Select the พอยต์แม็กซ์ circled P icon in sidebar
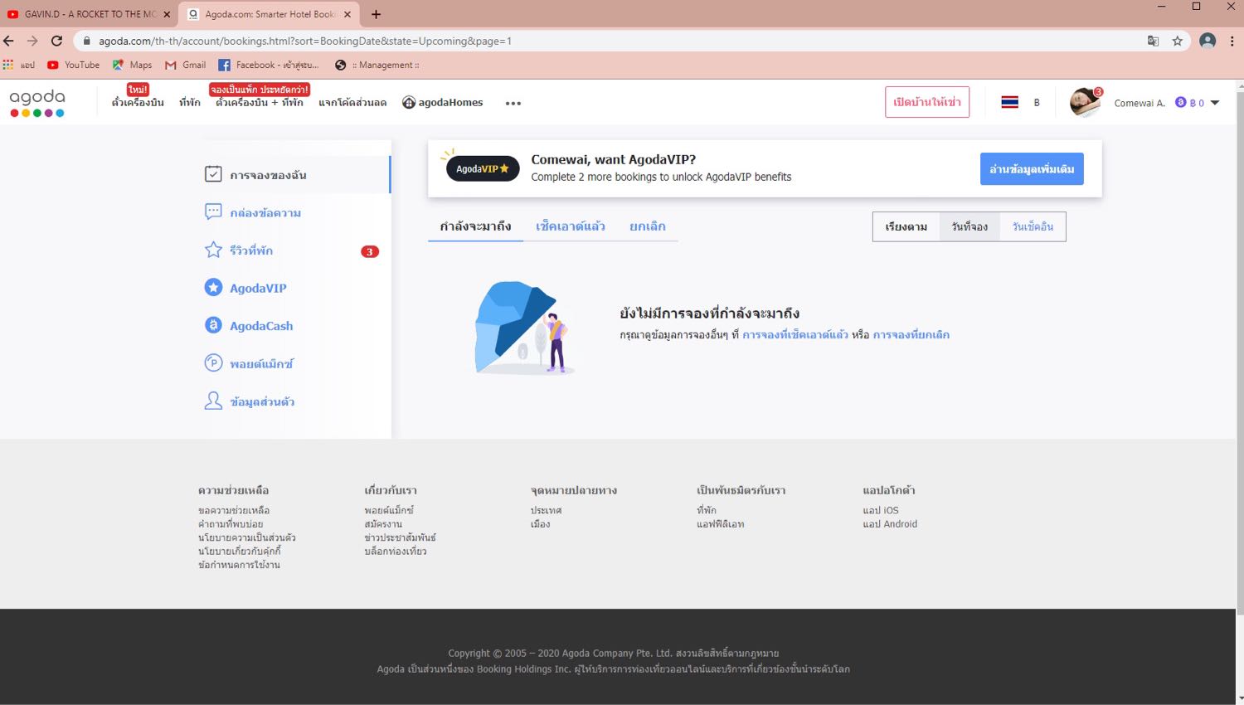The width and height of the screenshot is (1244, 705). click(x=213, y=362)
